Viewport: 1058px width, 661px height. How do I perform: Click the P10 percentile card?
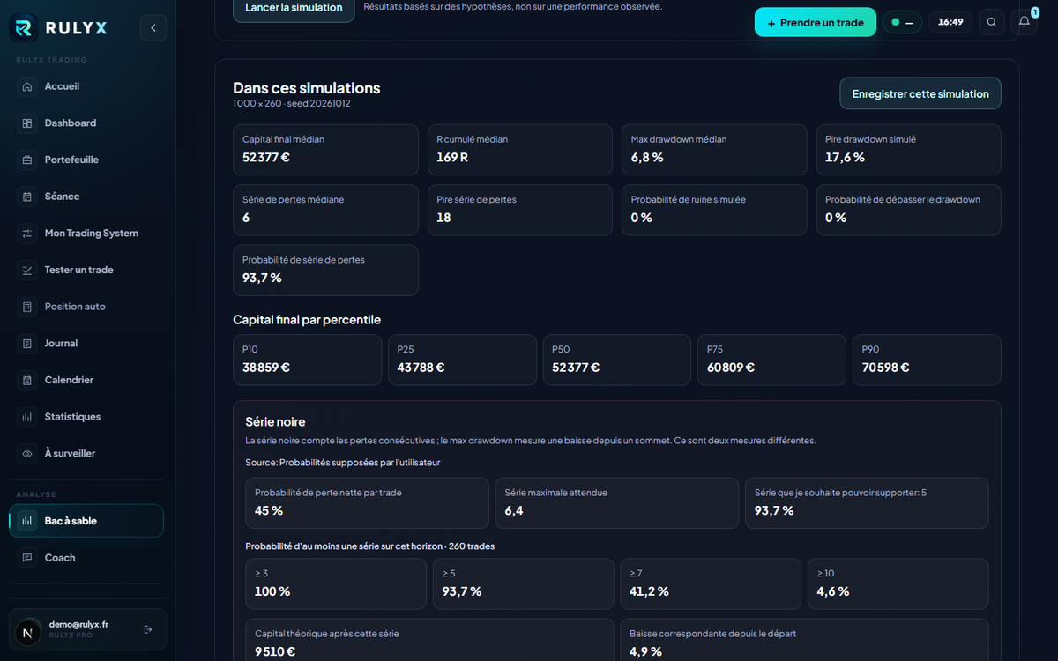308,360
